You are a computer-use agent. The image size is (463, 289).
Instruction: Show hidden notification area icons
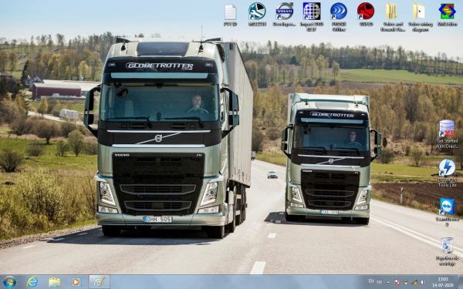[x=388, y=282]
